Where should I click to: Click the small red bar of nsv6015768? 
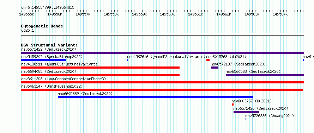208,60
